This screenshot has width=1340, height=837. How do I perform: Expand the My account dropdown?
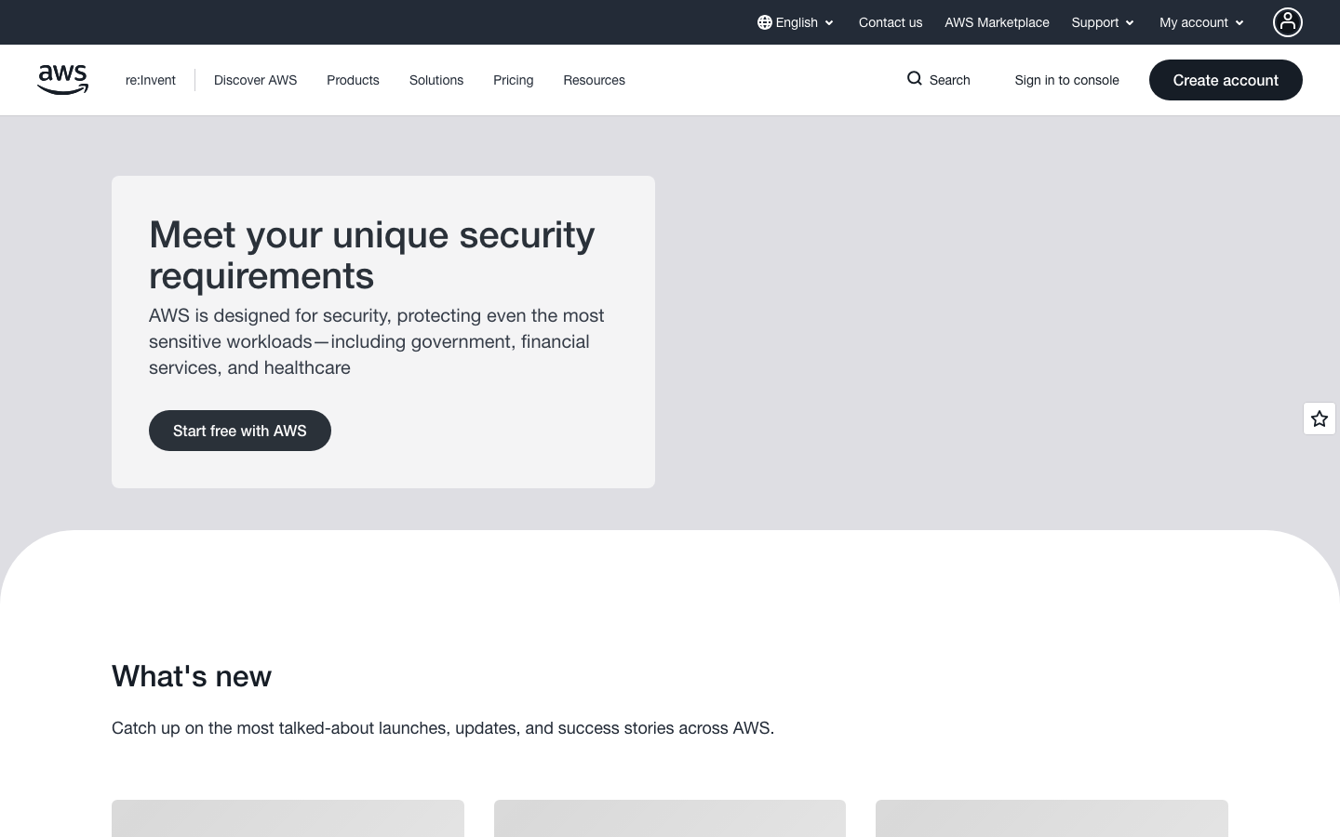pos(1202,22)
